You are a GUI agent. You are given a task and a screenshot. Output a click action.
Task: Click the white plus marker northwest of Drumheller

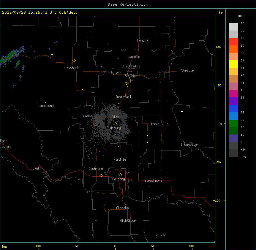182,111
